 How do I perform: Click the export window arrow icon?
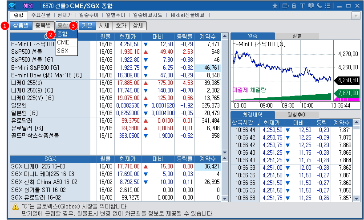click(286, 6)
